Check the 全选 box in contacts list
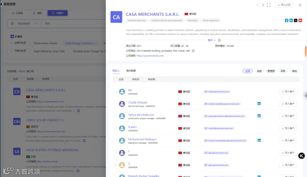This screenshot has height=177, width=307. pos(116,79)
